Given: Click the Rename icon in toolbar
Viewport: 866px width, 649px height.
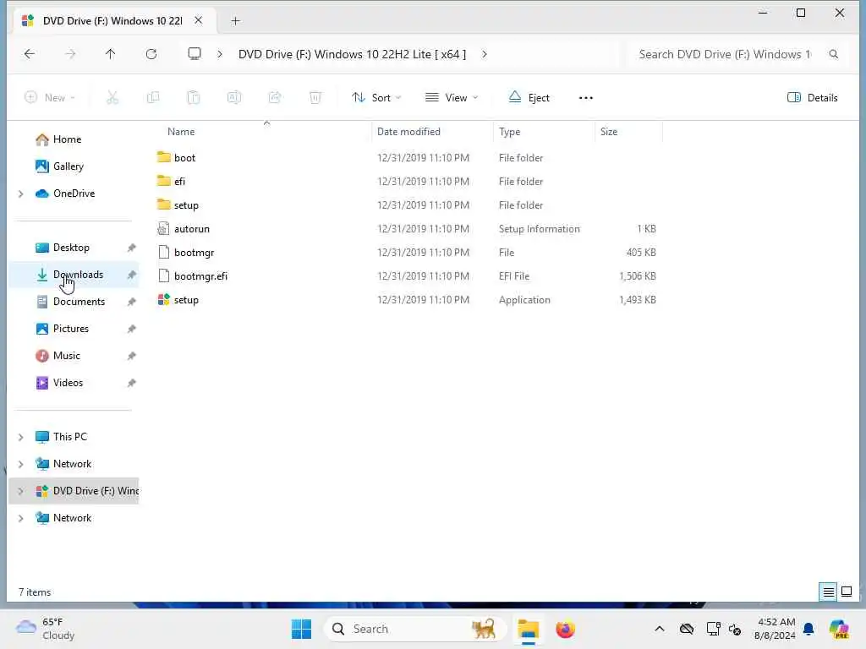Looking at the screenshot, I should 234,98.
